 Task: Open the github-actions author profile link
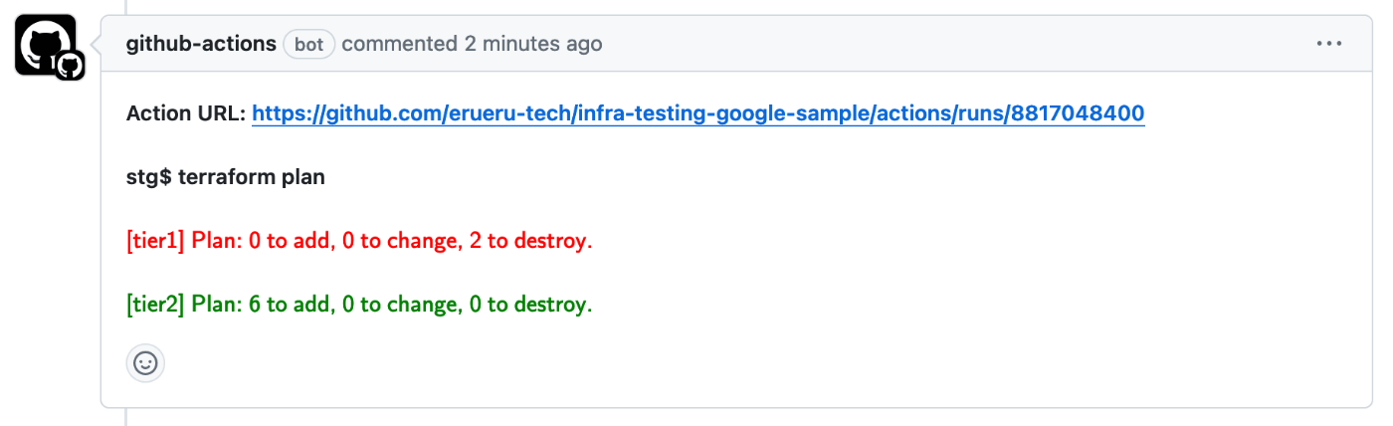[x=201, y=44]
